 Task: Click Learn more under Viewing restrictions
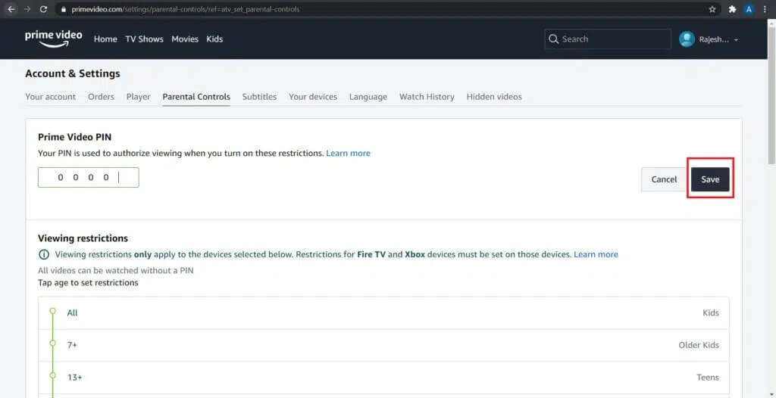click(x=596, y=255)
